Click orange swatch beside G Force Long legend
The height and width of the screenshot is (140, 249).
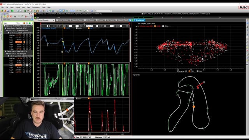[155, 26]
